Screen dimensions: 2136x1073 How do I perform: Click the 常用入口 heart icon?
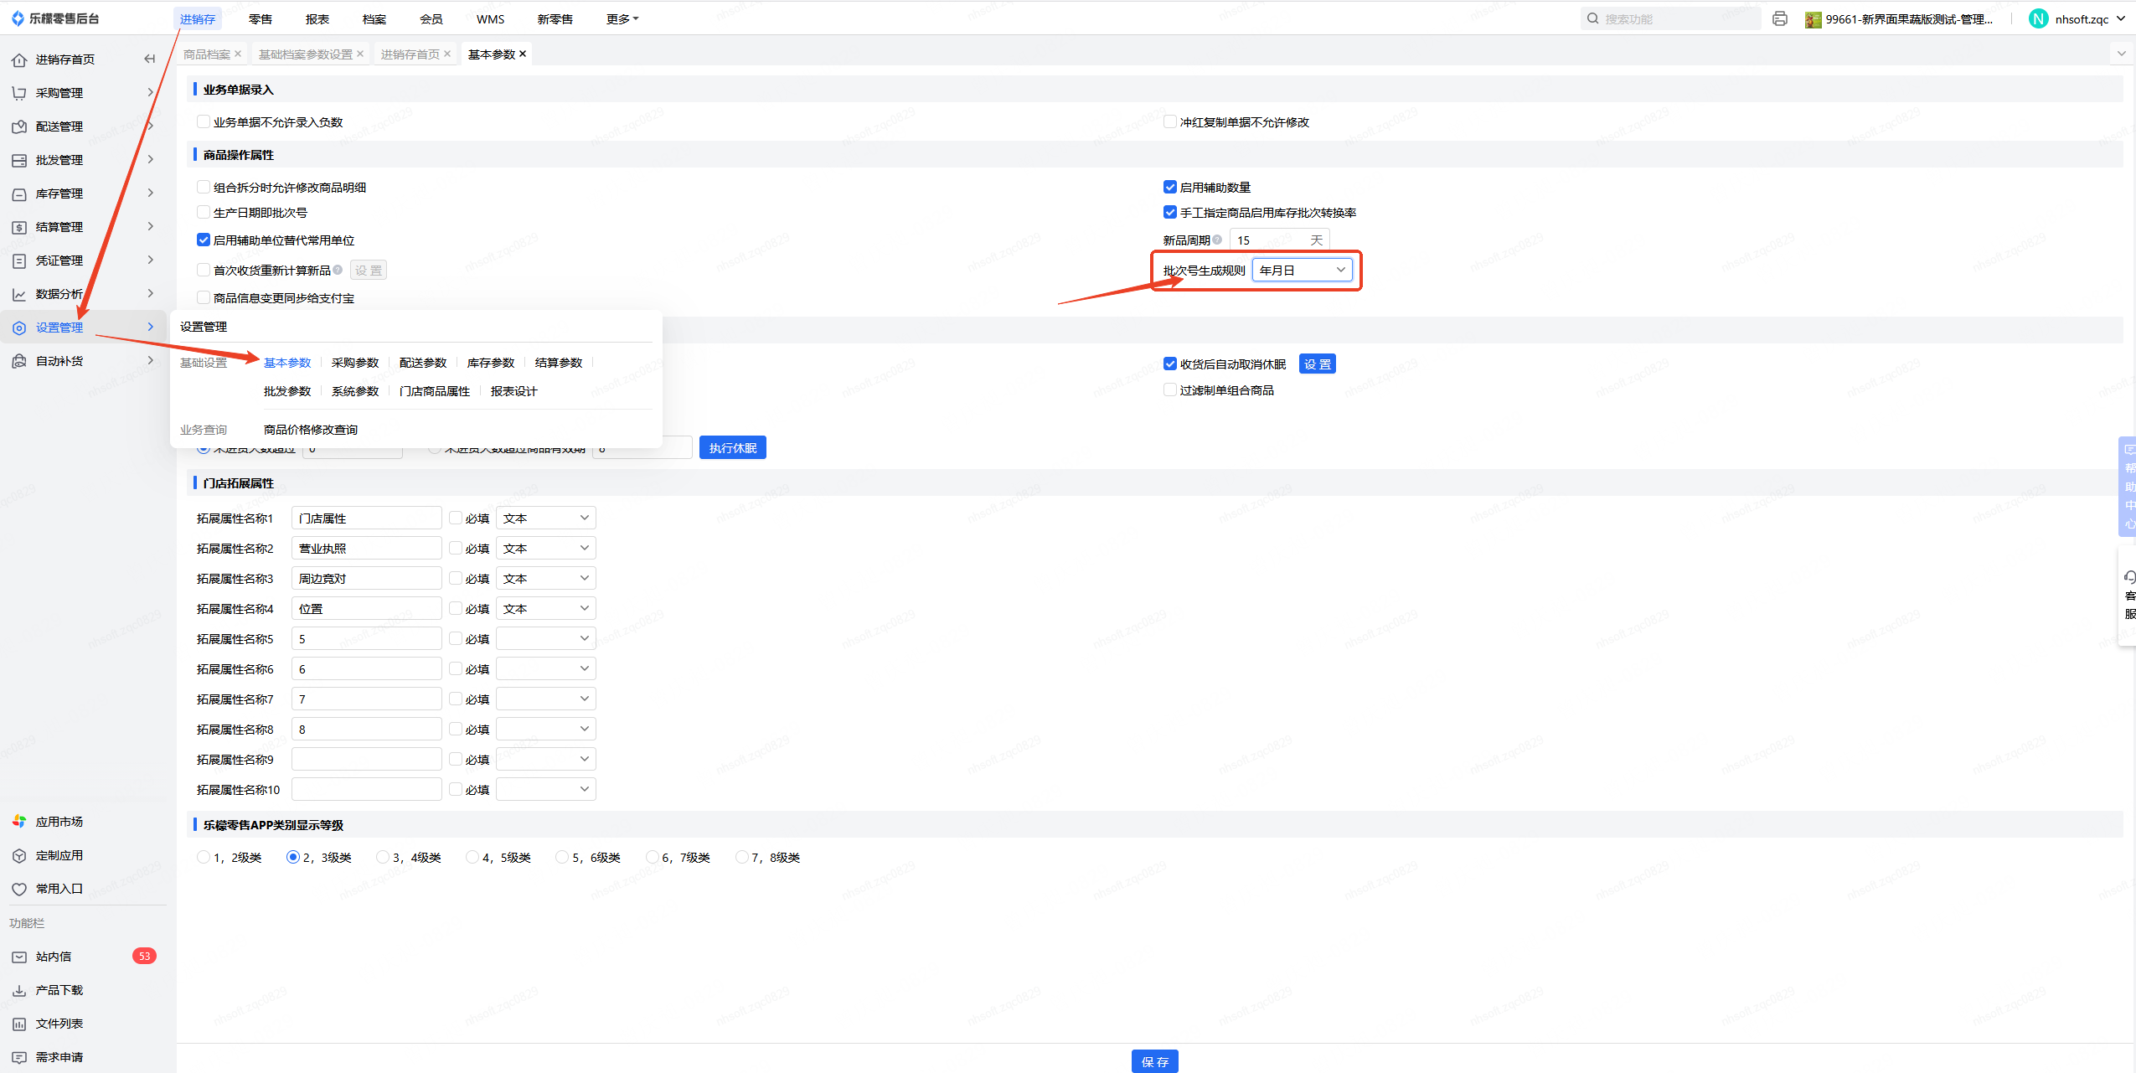pos(19,889)
